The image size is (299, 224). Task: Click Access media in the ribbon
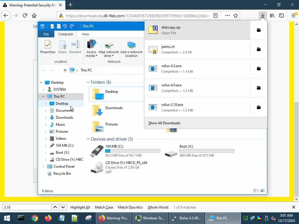pyautogui.click(x=91, y=48)
